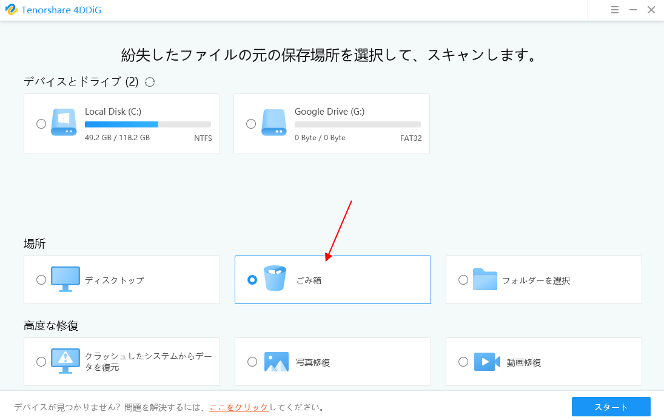Click the Google Drive (G:) usage bar

click(x=358, y=124)
